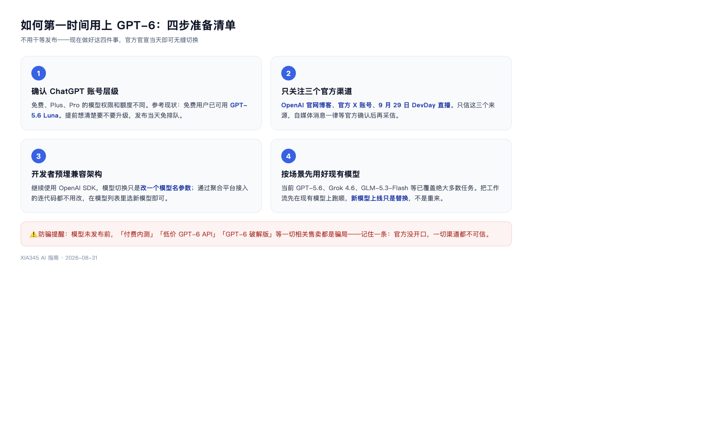Select card title 只关注三个官方渠道

[316, 91]
